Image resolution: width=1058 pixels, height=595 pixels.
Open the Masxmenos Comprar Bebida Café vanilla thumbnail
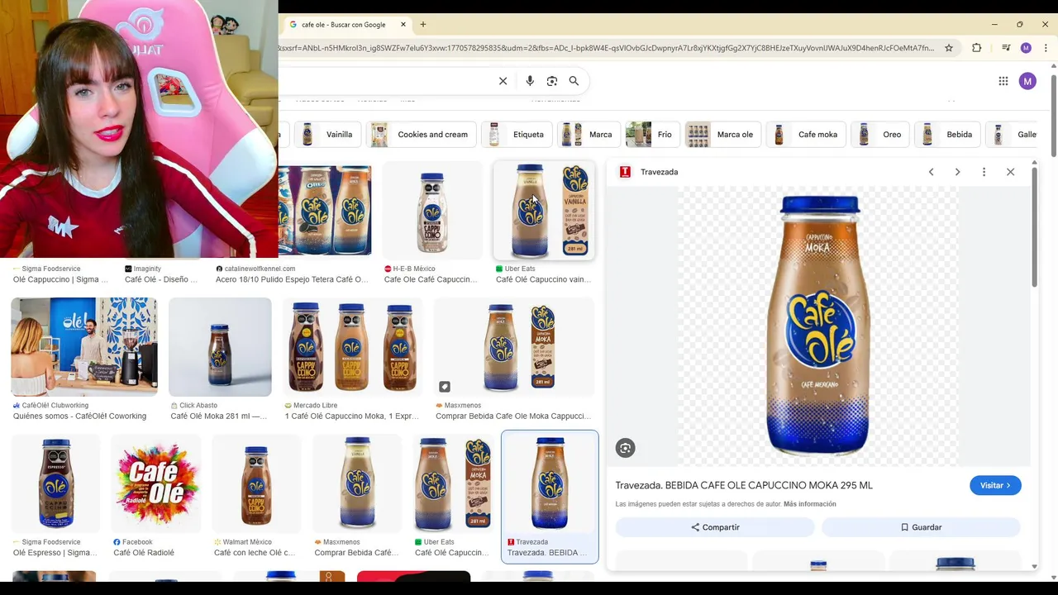point(358,483)
